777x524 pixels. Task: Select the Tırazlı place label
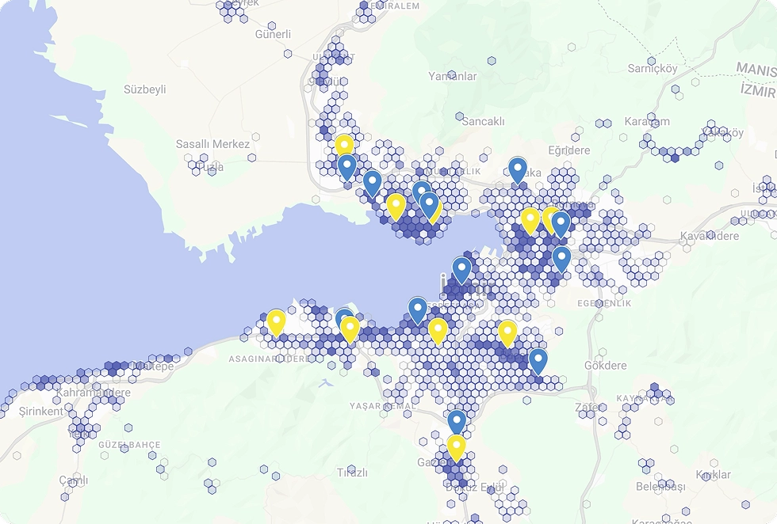[352, 473]
